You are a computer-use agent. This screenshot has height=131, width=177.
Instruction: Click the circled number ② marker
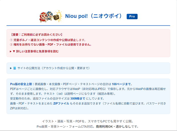(x=11, y=45)
